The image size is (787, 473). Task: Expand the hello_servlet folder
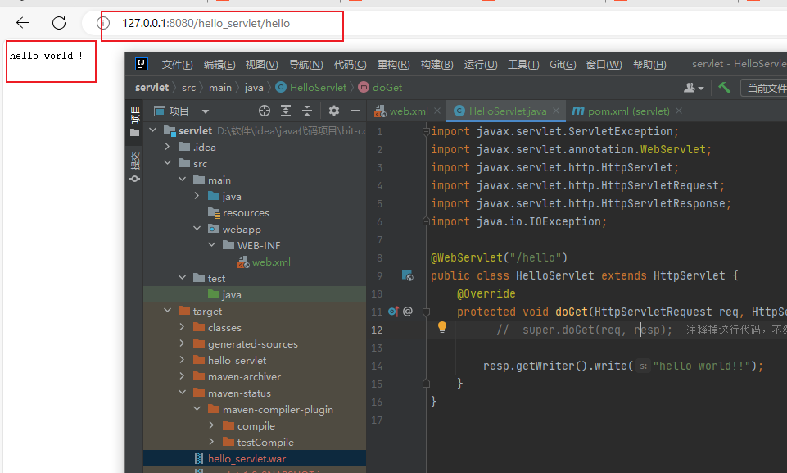tap(182, 360)
